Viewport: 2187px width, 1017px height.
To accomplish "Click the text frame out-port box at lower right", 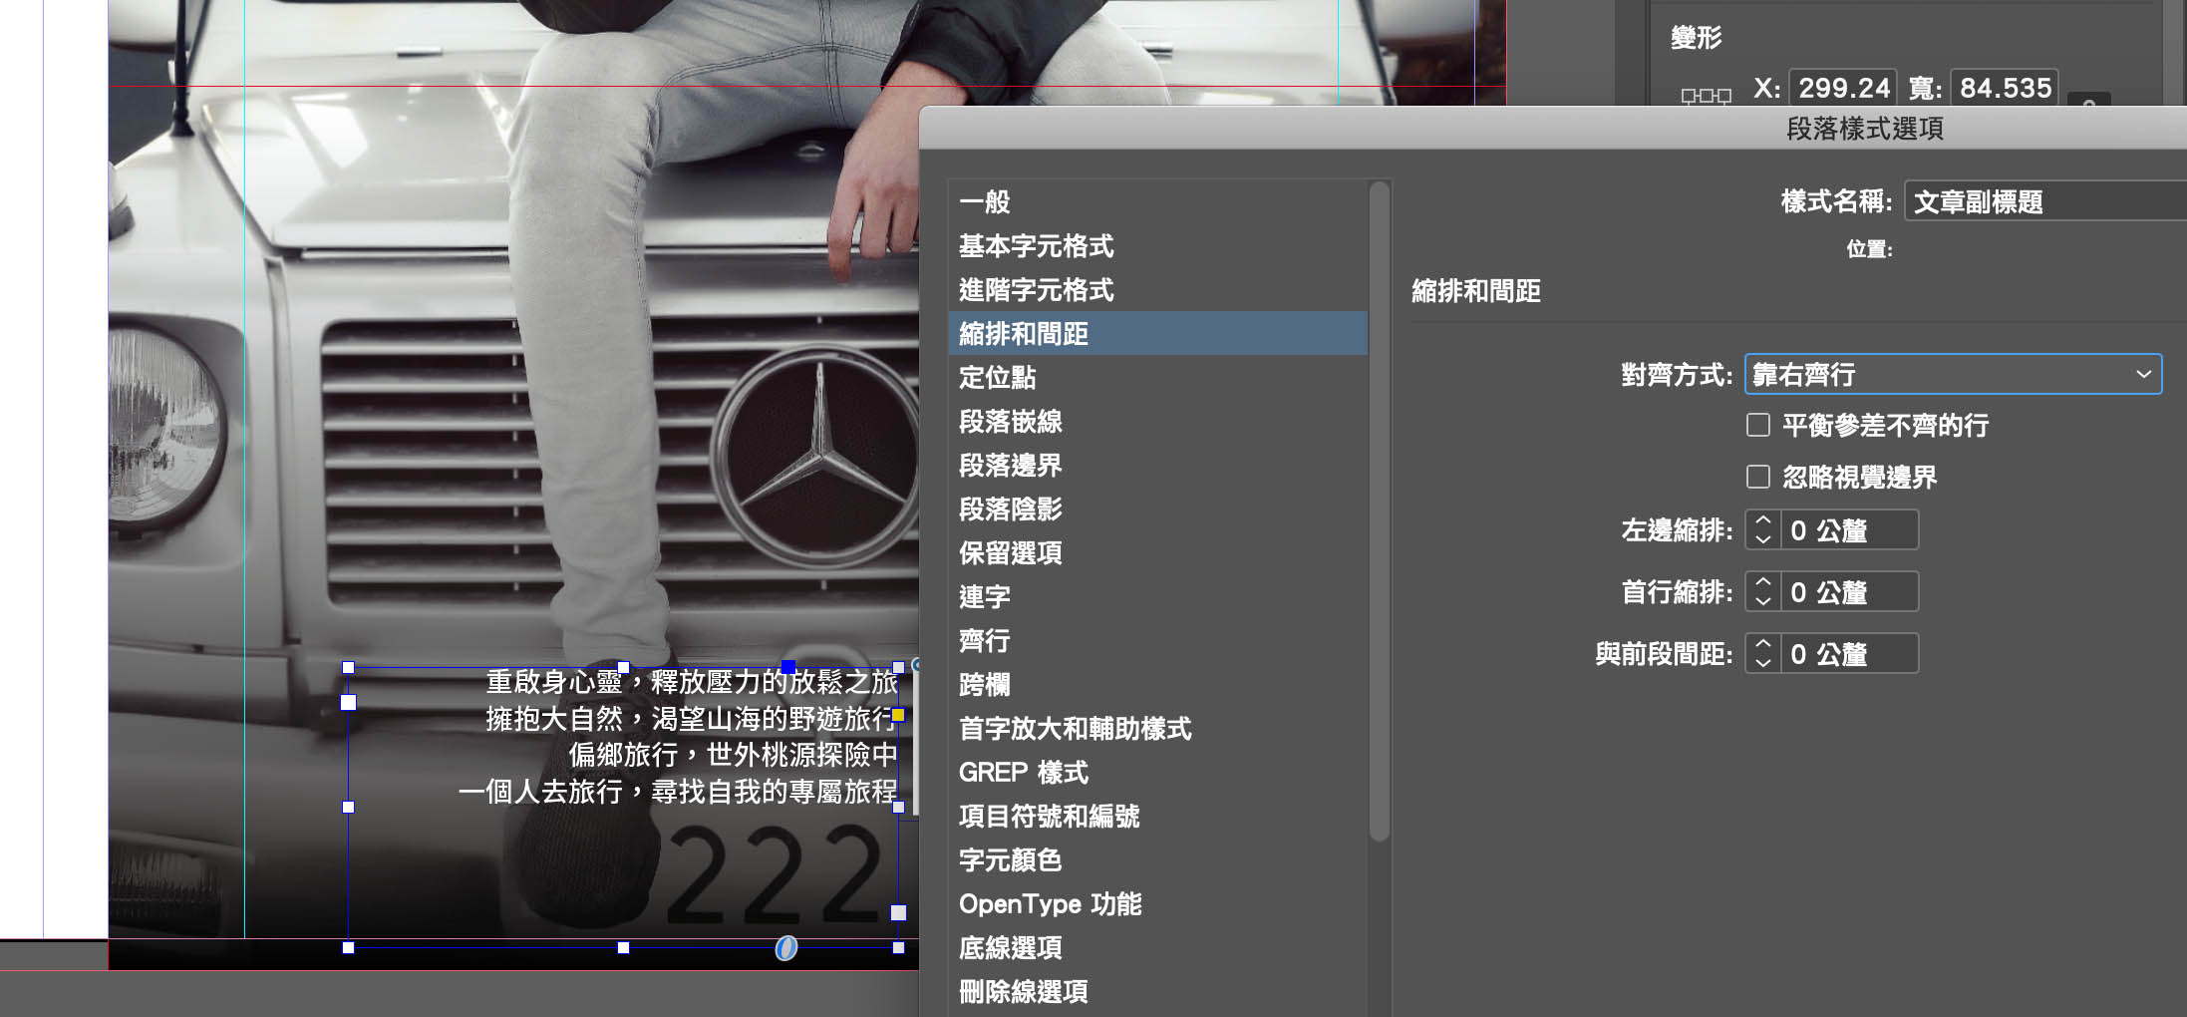I will (x=898, y=912).
